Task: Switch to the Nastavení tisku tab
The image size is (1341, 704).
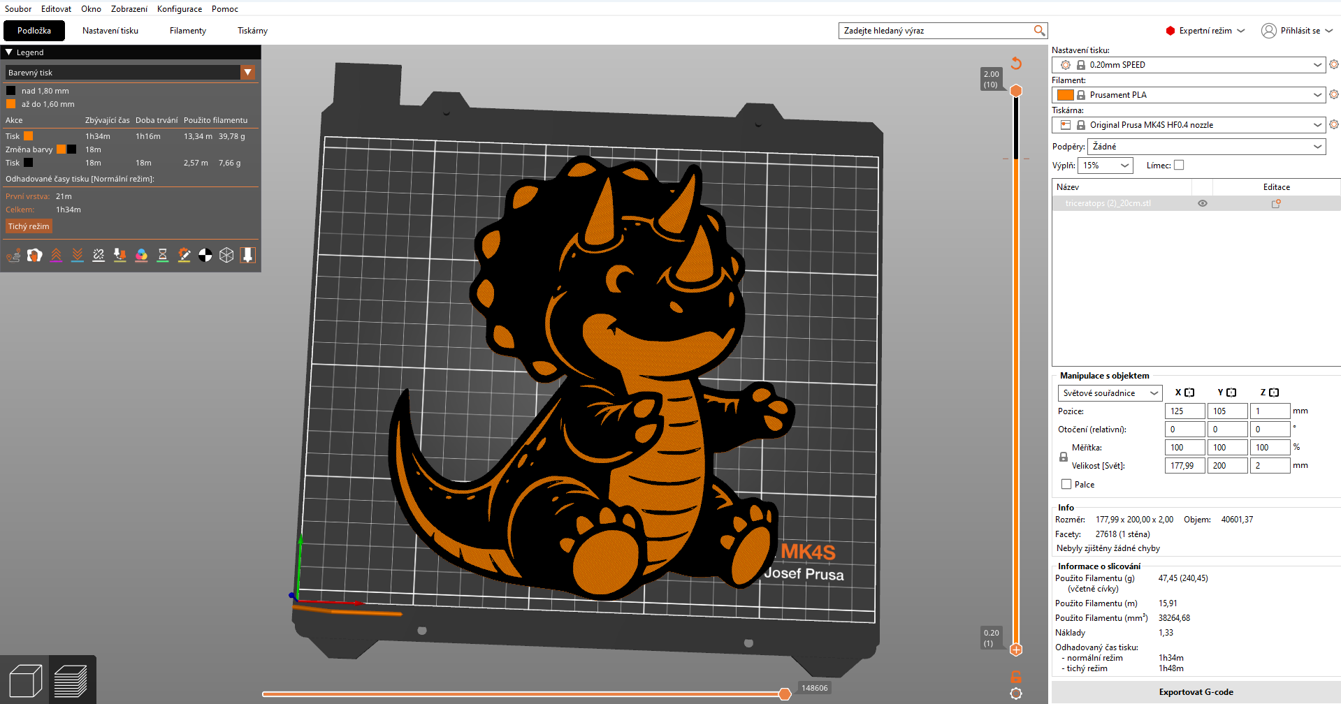Action: pyautogui.click(x=110, y=31)
